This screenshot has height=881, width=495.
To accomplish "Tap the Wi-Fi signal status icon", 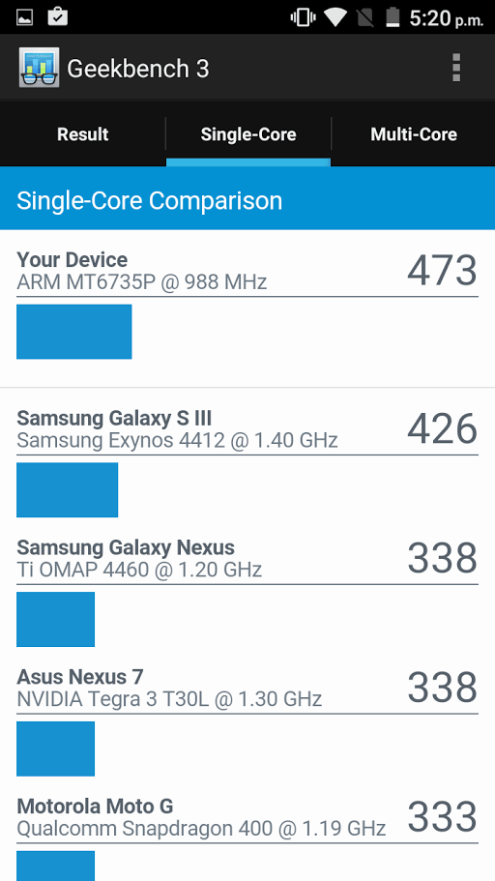I will pos(335,17).
